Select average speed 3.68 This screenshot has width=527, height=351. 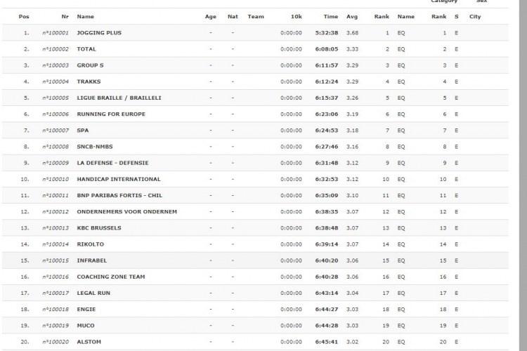(352, 33)
